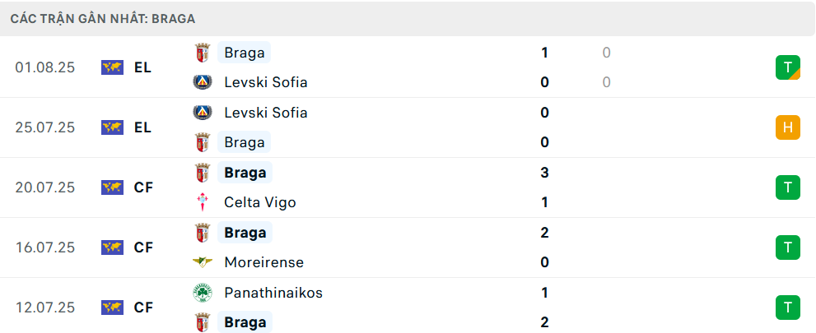Click the Moreirense club crest
Viewport: 816px width, 333px height.
[x=202, y=262]
